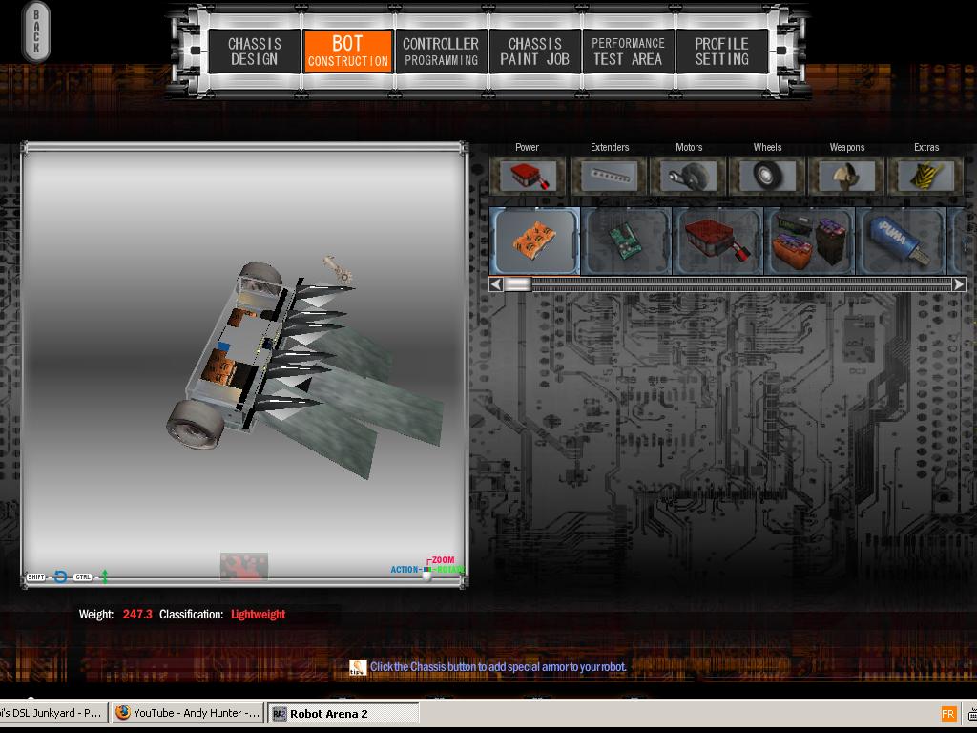
Task: Click the left wheel on the robot
Action: point(196,423)
